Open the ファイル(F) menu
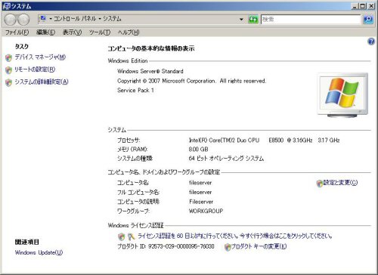 [17, 32]
